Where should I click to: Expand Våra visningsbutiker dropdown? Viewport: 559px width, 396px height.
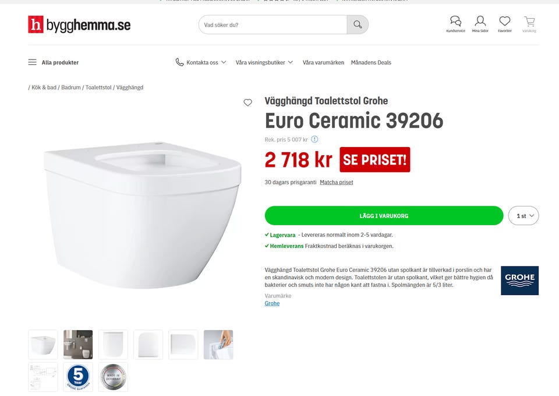click(x=264, y=62)
